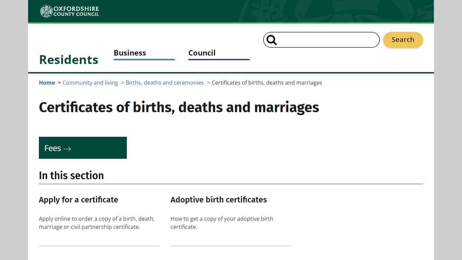Click the current page breadcrumb text
The height and width of the screenshot is (260, 462).
267,83
